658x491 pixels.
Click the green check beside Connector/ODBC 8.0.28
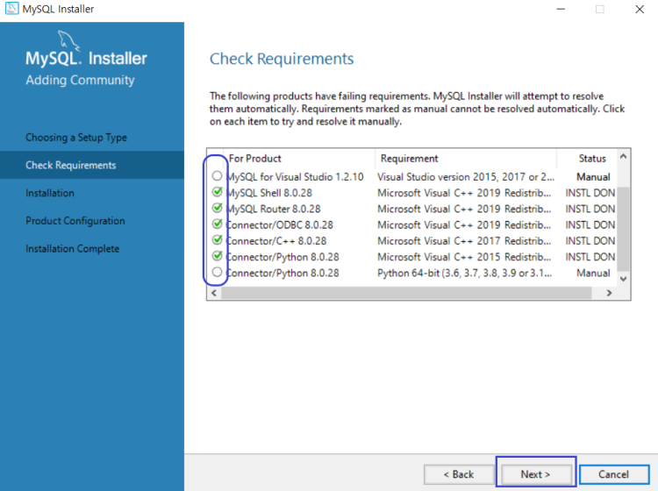217,224
